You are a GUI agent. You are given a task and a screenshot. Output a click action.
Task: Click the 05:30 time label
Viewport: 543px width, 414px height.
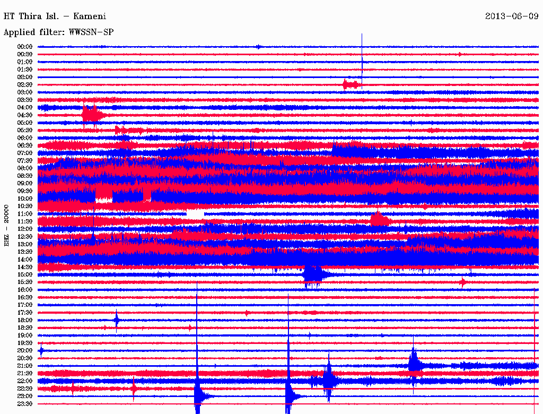pos(25,130)
